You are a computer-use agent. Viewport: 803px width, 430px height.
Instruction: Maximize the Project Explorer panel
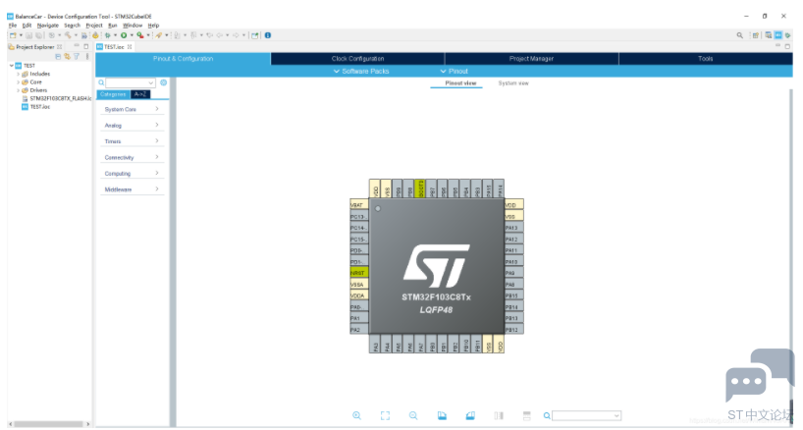point(86,46)
